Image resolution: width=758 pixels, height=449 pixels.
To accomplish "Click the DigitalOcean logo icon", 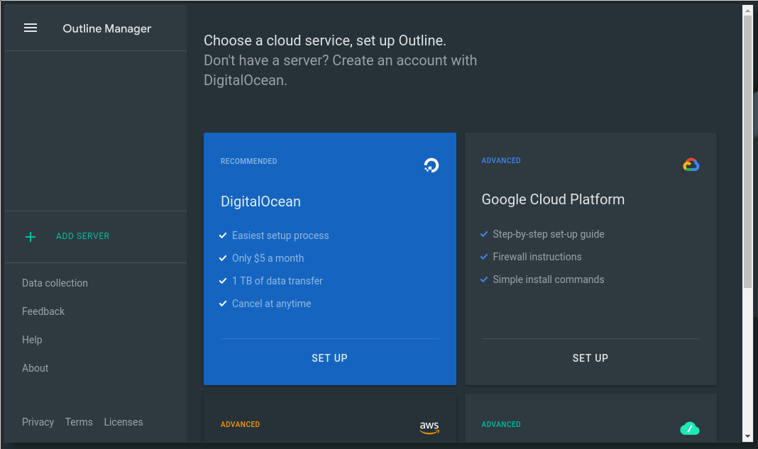I will coord(432,165).
